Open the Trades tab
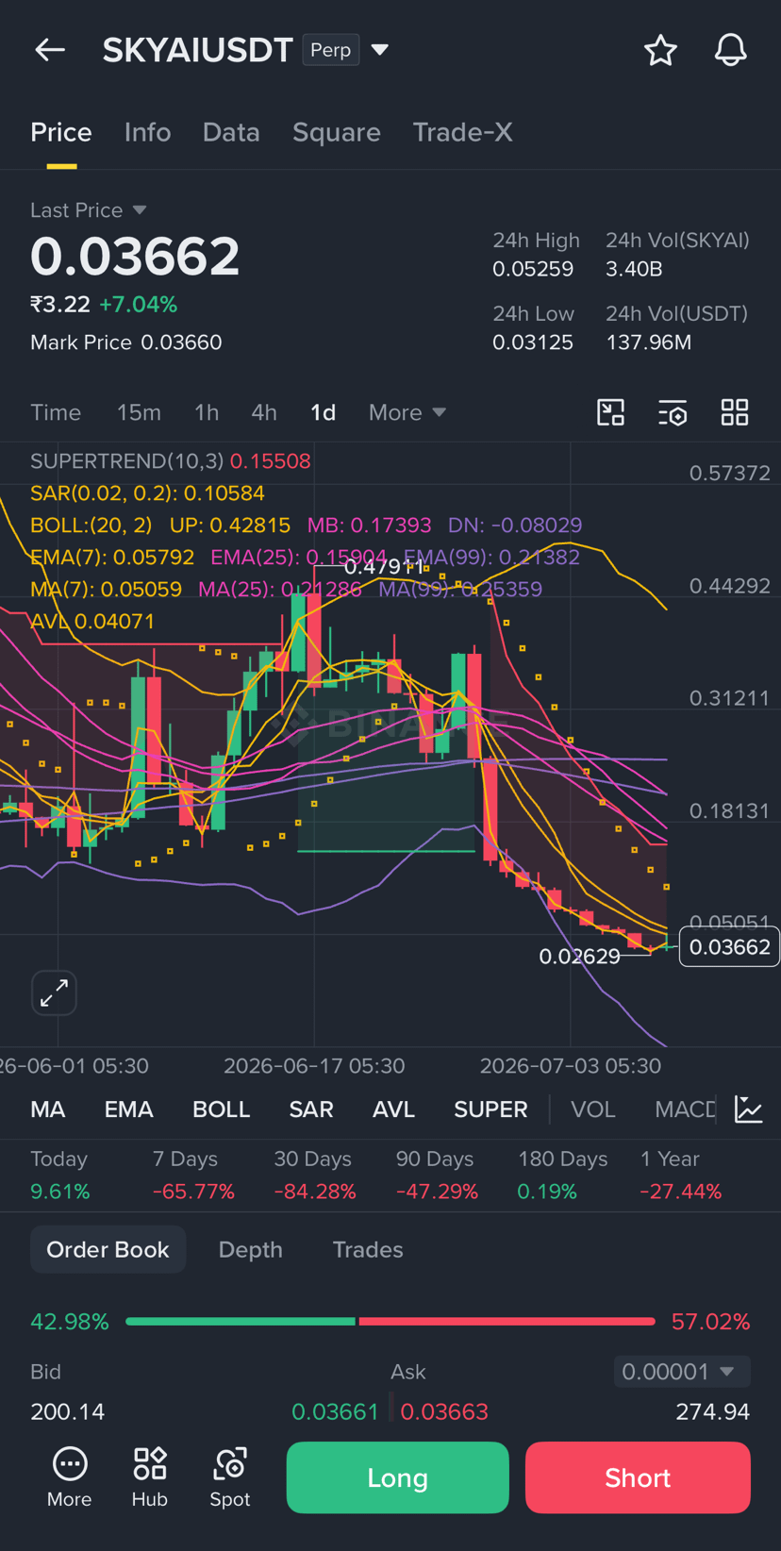Screen dimensions: 781x1551 (368, 1249)
